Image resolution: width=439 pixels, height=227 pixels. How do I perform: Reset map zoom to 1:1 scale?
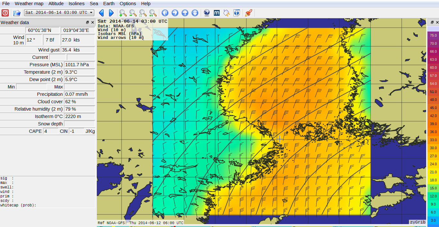(153, 13)
